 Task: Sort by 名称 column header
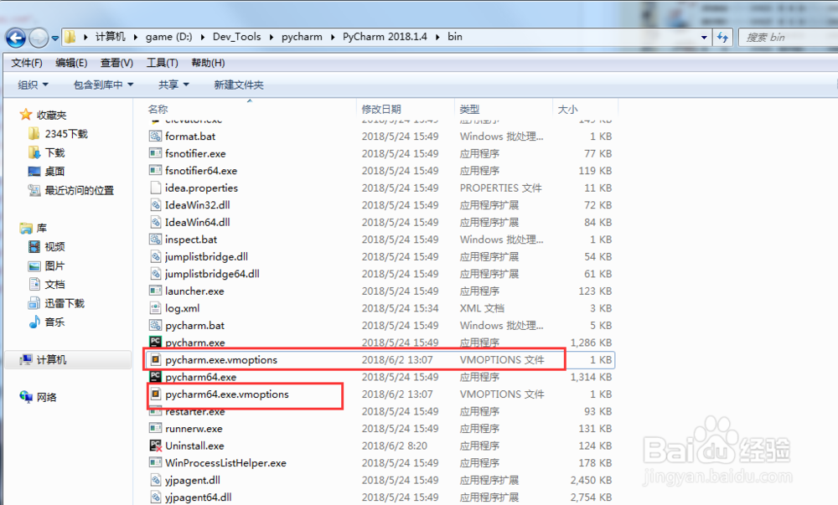pos(158,109)
